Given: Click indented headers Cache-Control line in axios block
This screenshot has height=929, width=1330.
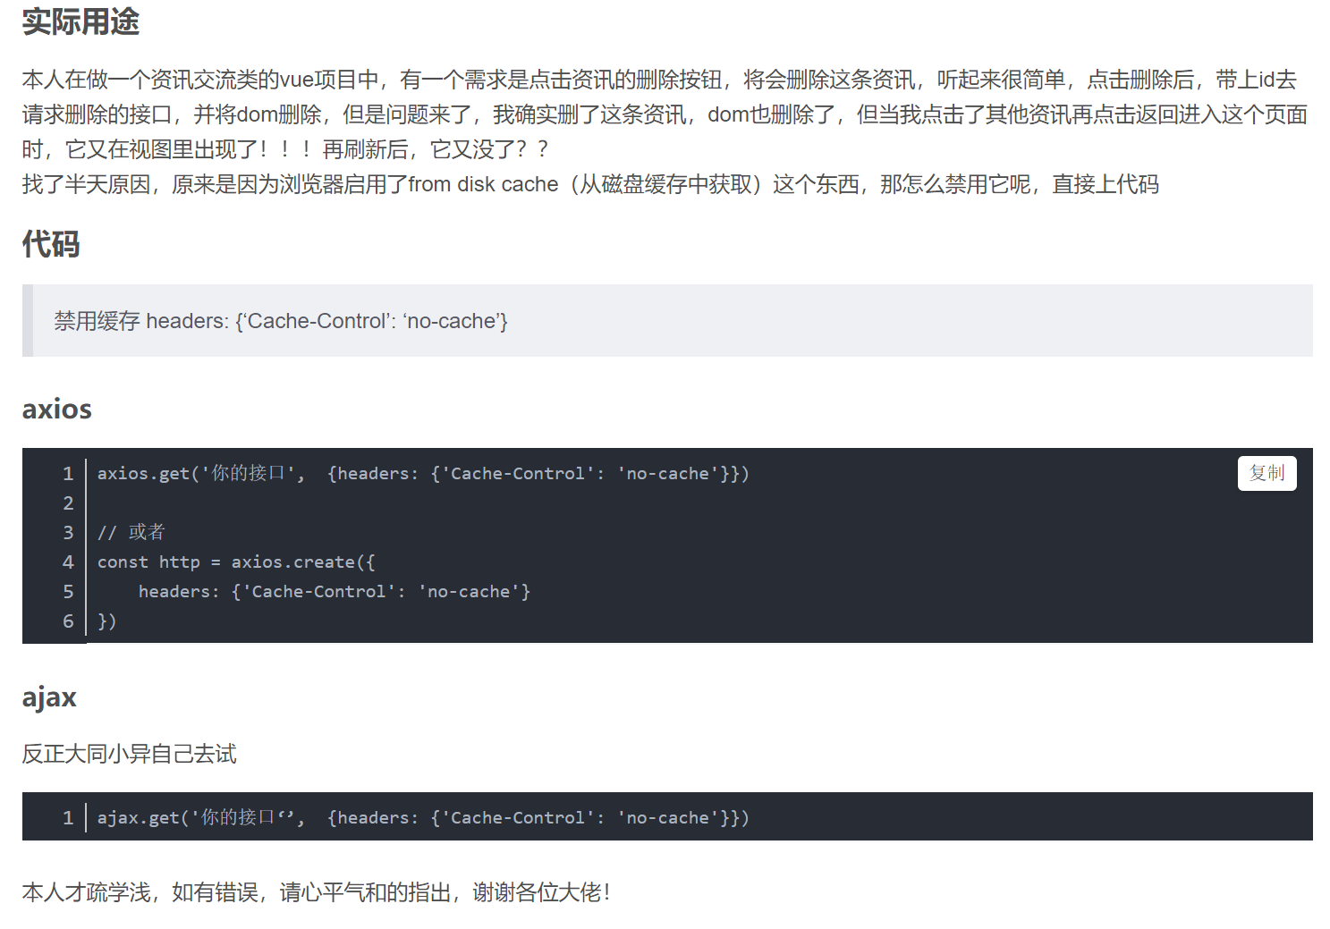Looking at the screenshot, I should click(335, 591).
